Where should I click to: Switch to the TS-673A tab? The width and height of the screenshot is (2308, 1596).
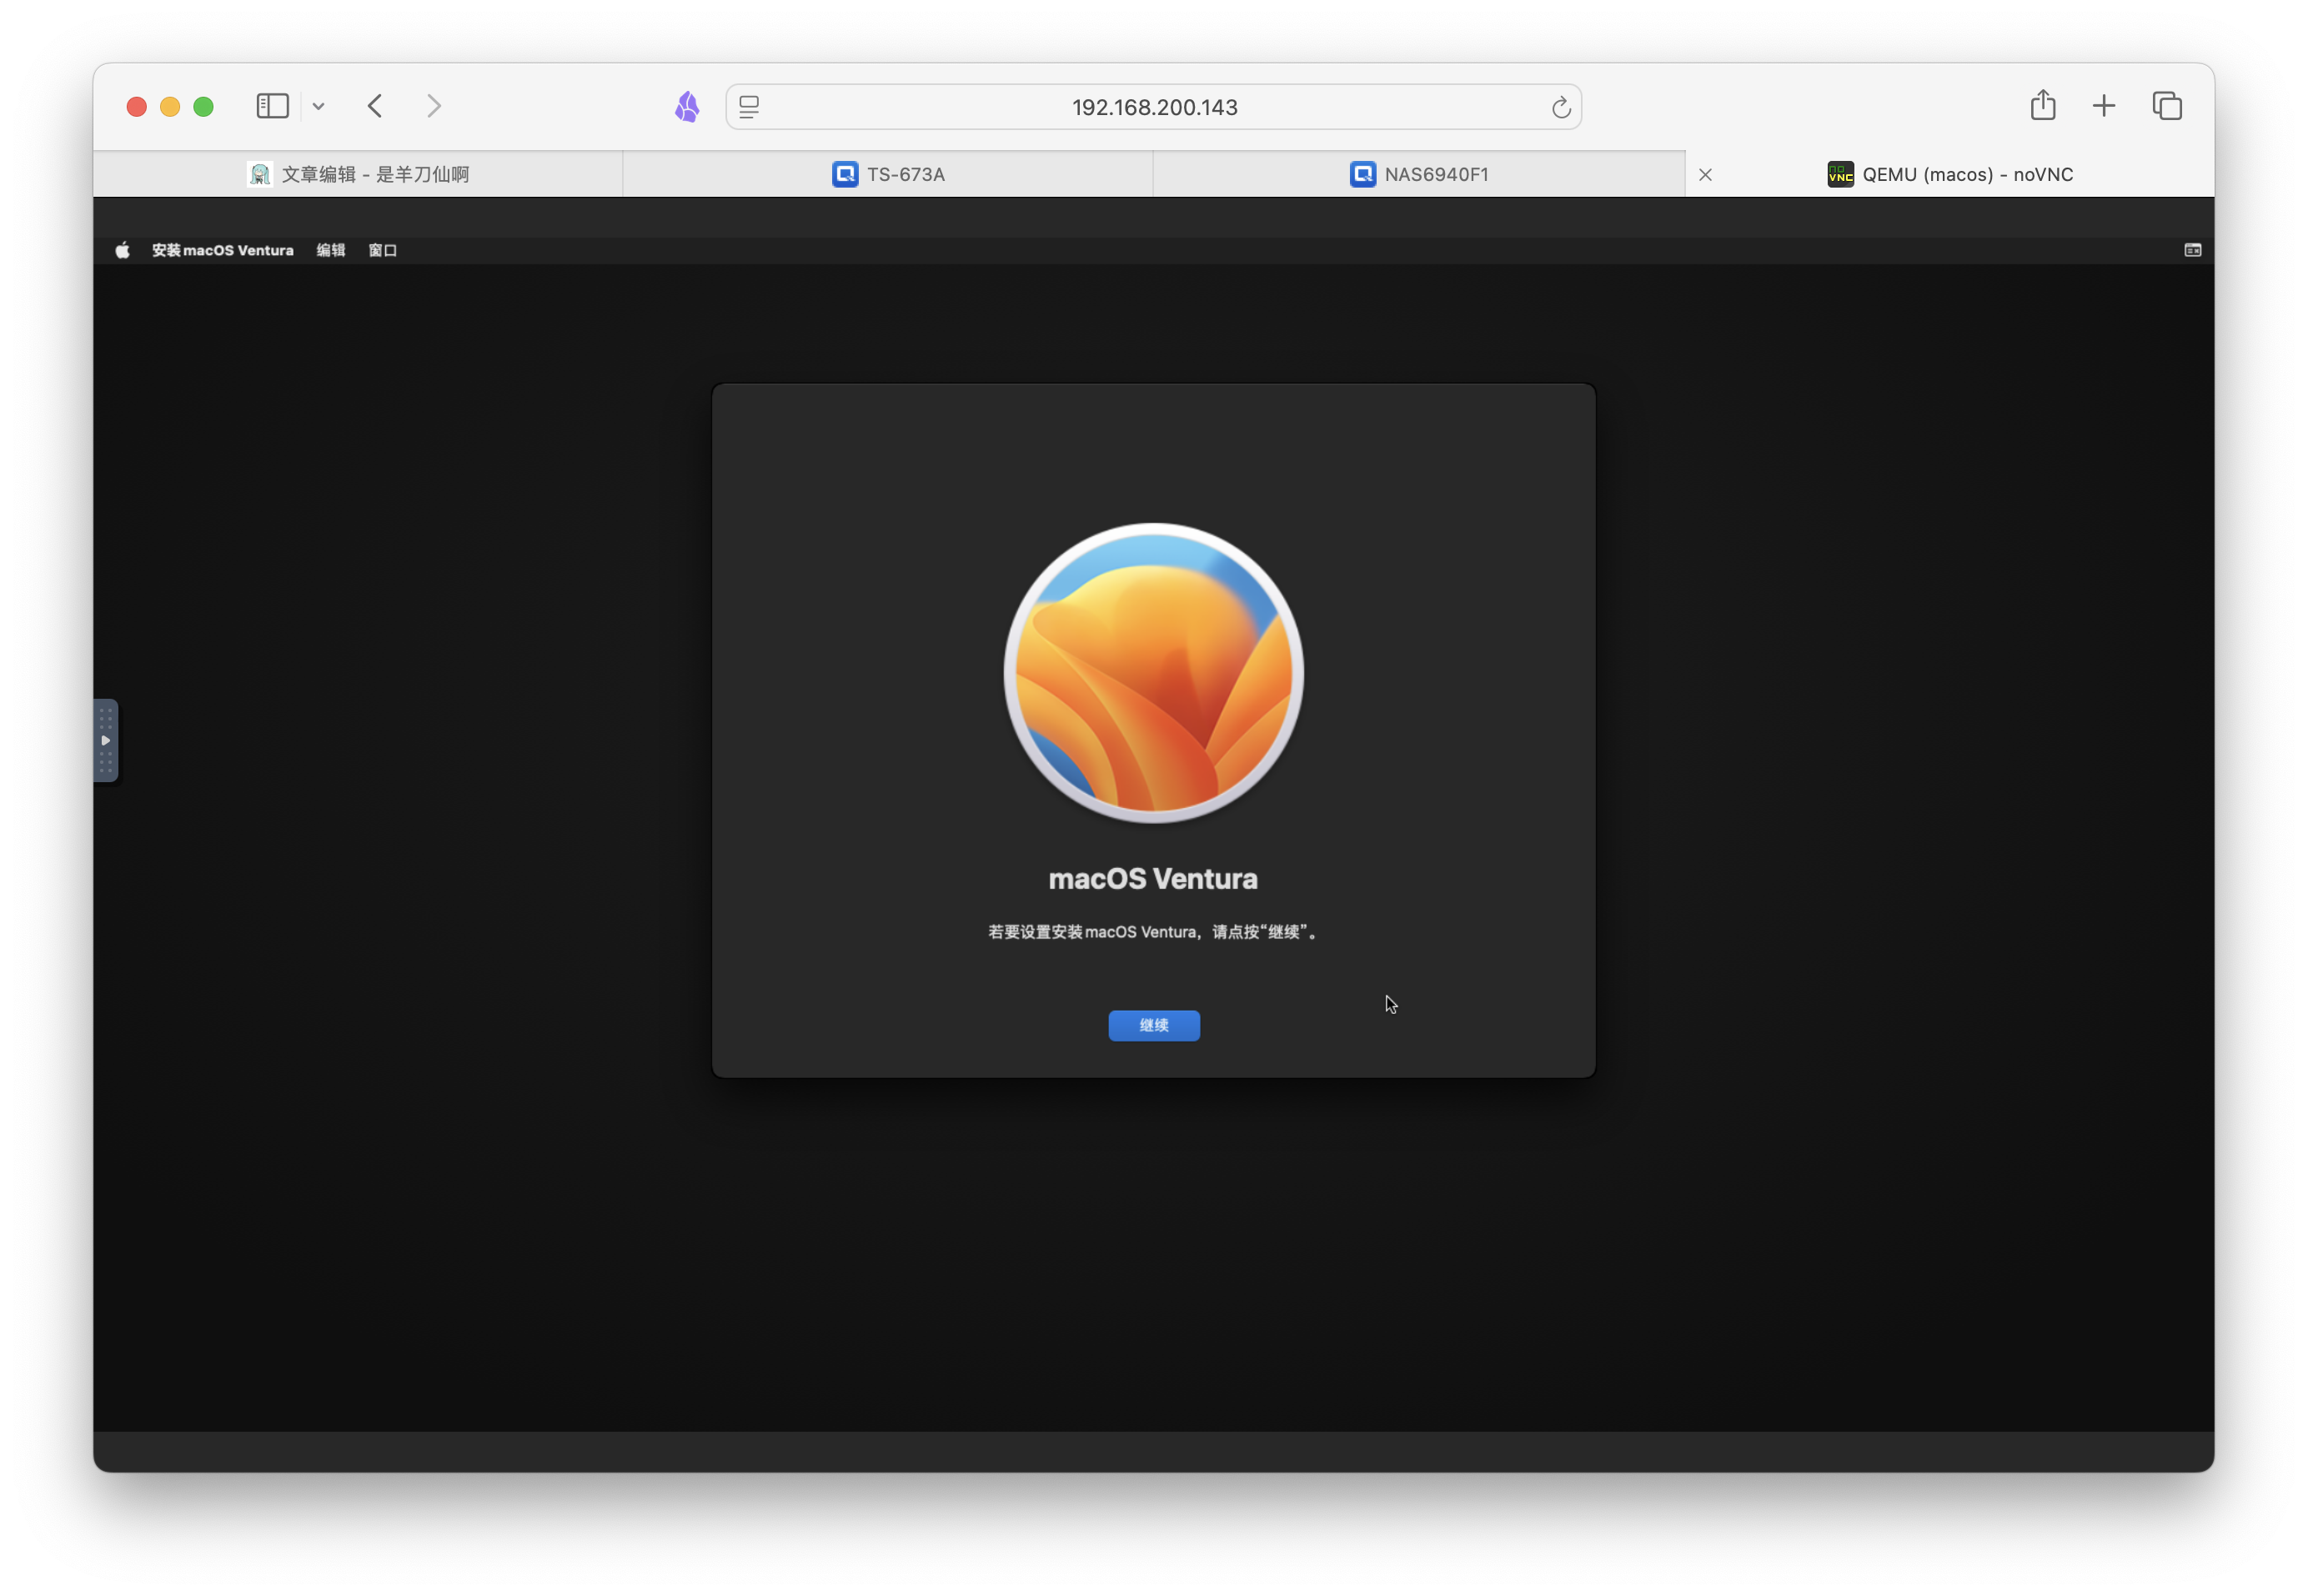pyautogui.click(x=888, y=174)
